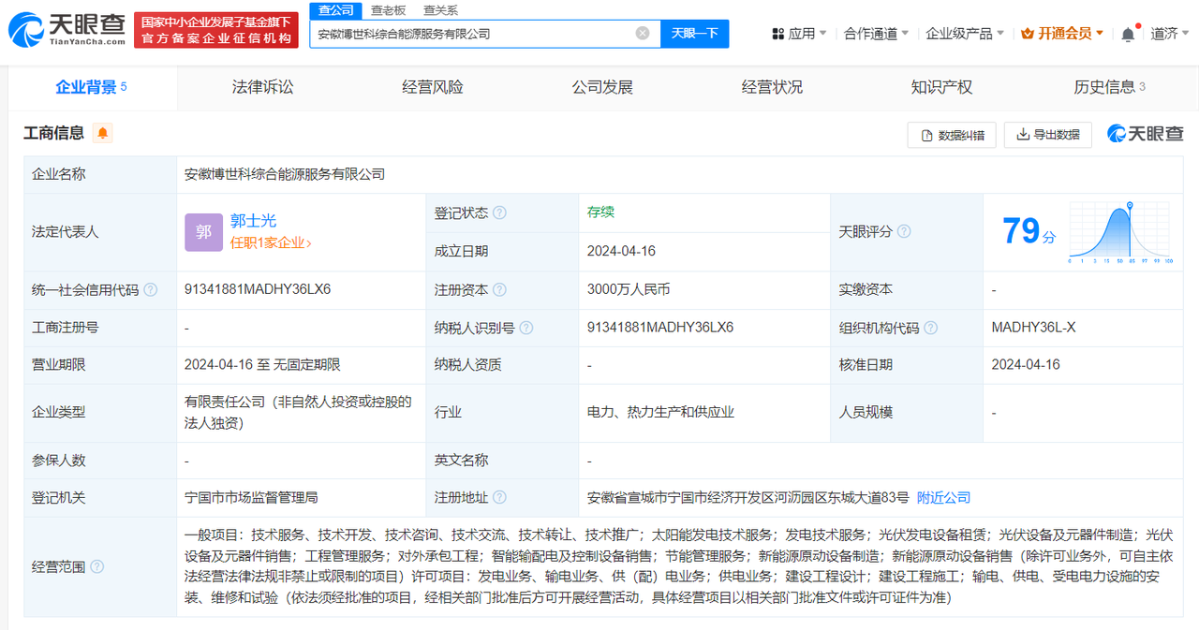The width and height of the screenshot is (1199, 630).
Task: Click the 天眼一下 search button
Action: 695,34
